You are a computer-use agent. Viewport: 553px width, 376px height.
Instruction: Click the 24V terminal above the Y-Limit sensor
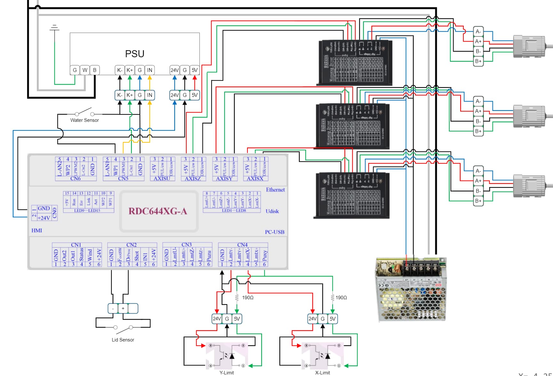217,319
